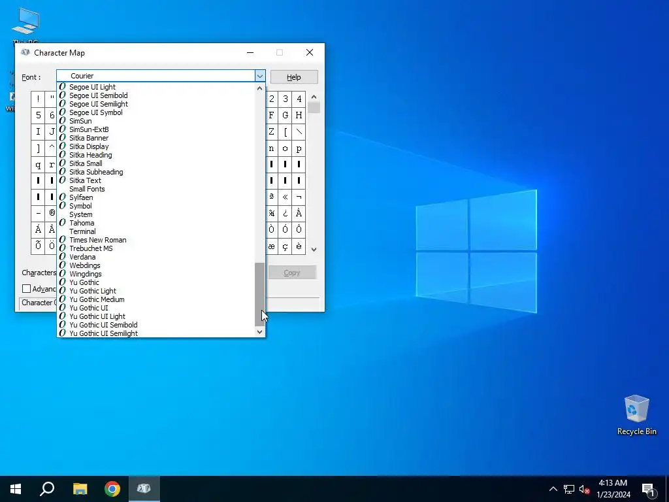Select Sitka Small font

point(155,163)
